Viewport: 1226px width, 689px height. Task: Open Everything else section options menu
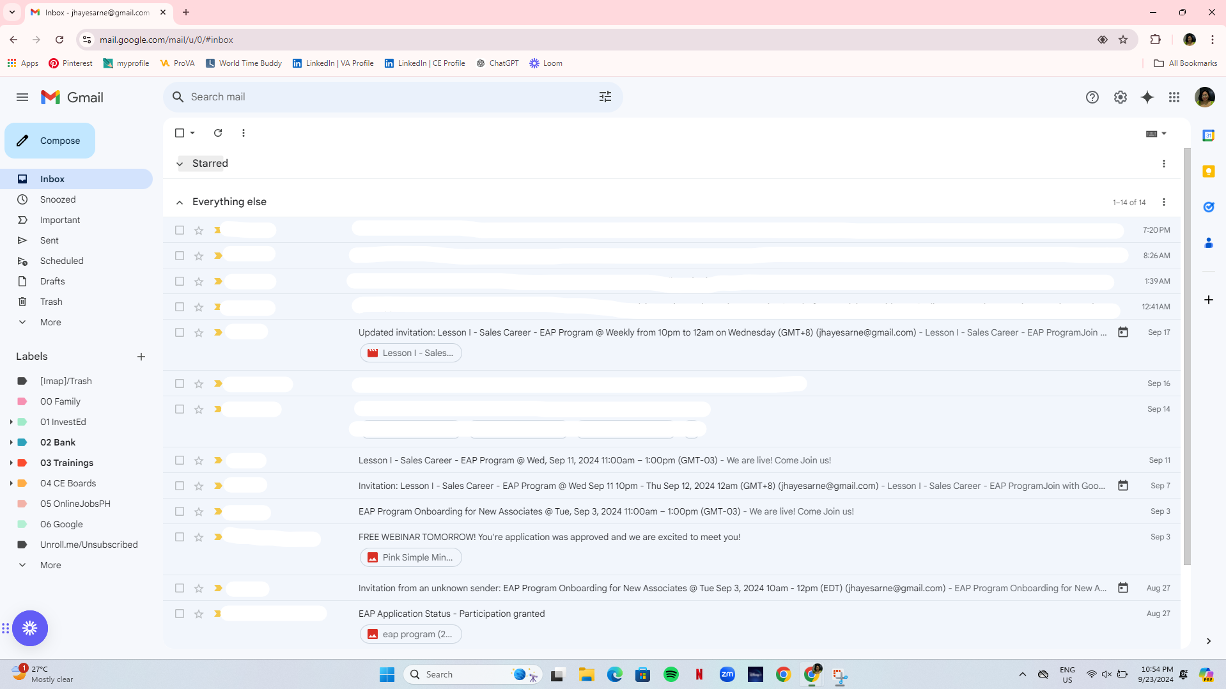(1164, 202)
